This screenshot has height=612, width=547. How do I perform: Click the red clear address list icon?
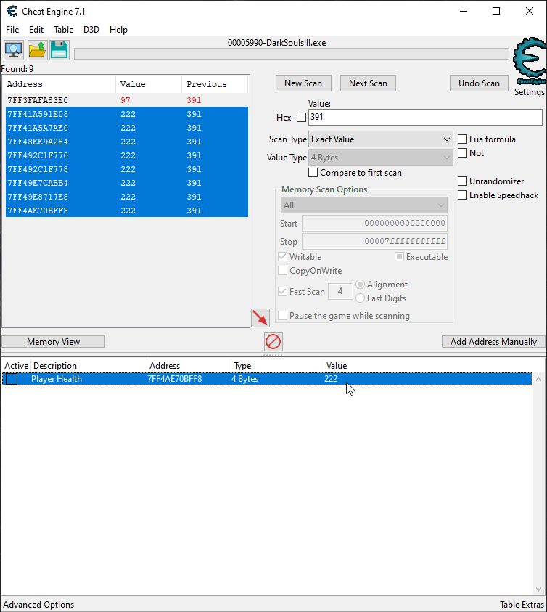coord(273,341)
